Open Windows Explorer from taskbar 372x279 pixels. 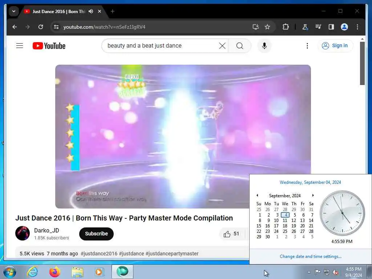(x=78, y=272)
